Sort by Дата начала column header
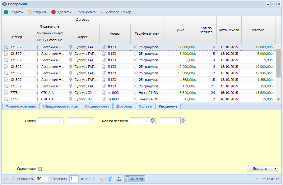This screenshot has width=283, height=185. pos(229,30)
